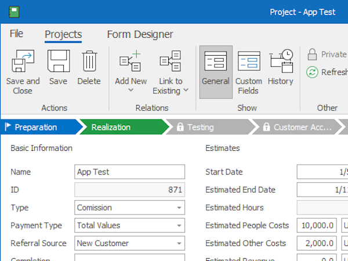This screenshot has width=348, height=261.
Task: Switch to the Form Designer tab
Action: (x=140, y=34)
